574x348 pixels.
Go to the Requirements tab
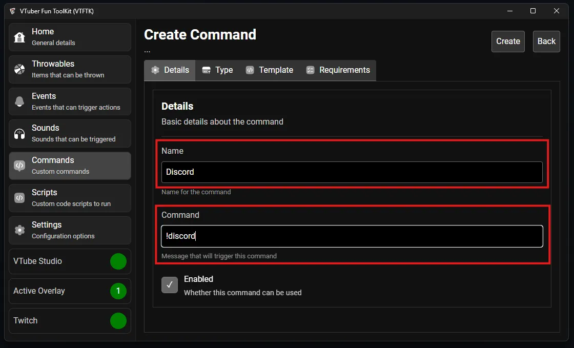tap(338, 70)
